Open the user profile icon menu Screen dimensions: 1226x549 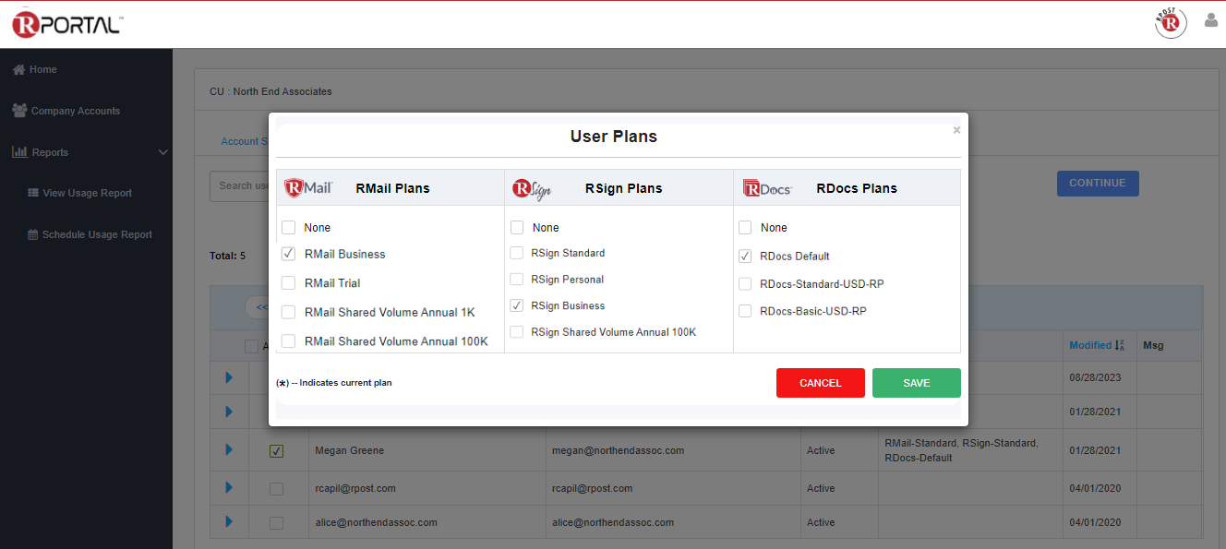coord(1211,20)
